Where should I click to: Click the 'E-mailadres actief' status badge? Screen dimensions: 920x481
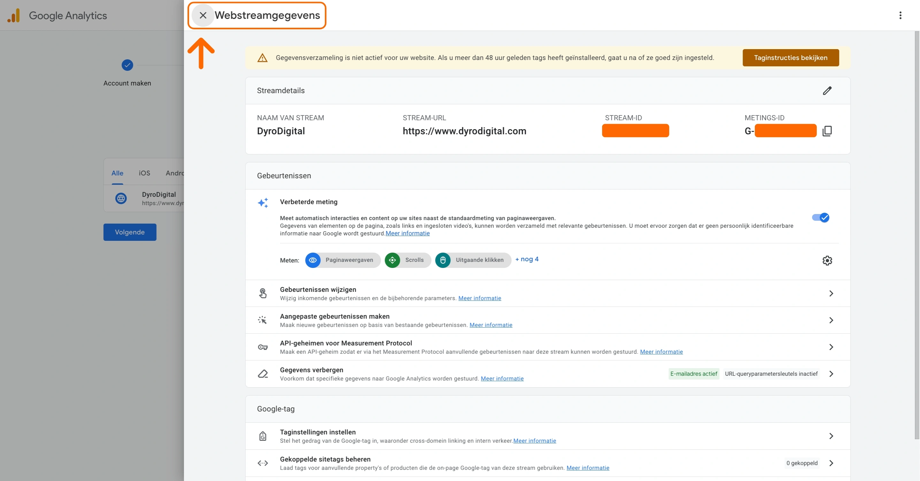click(693, 374)
